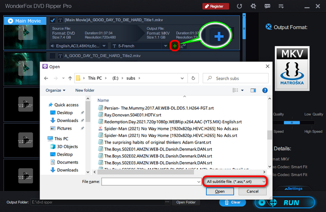Select Quick access in navigation pane
The image size is (326, 212).
66,105
